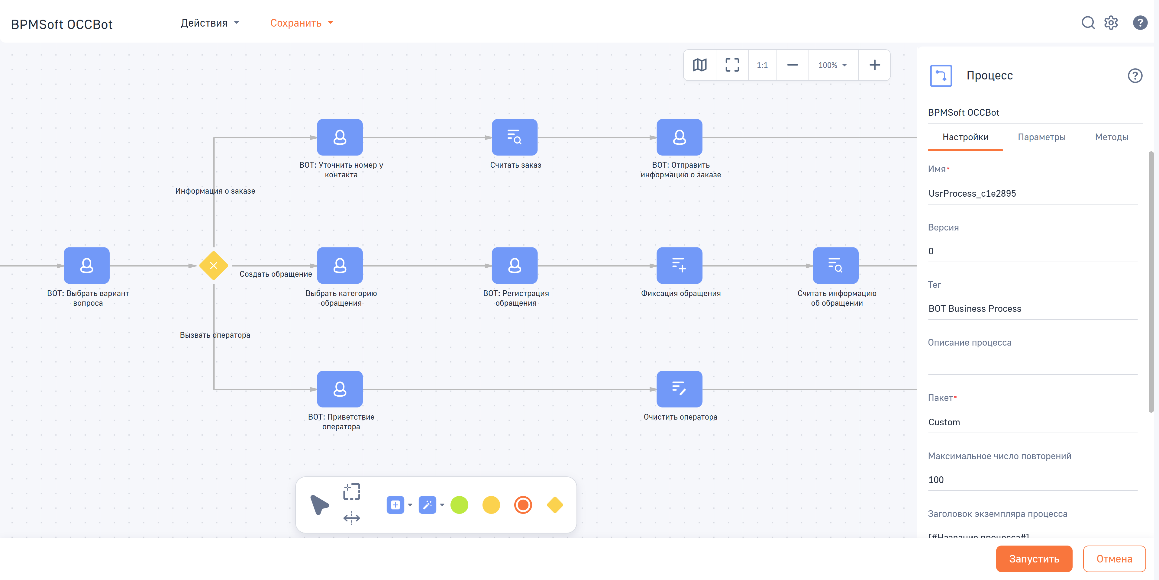The height and width of the screenshot is (580, 1159).
Task: Open the header help question icon
Action: (x=1140, y=22)
